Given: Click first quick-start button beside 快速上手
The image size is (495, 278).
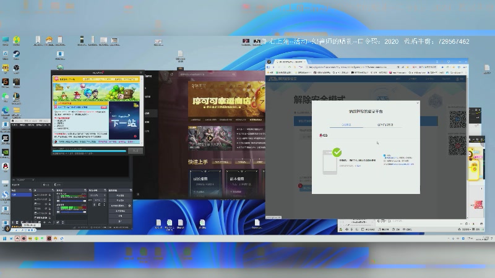Looking at the screenshot, I should click(222, 162).
